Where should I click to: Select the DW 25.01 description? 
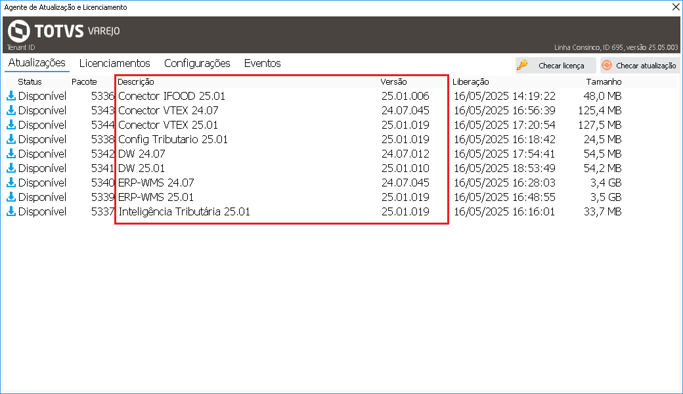click(x=142, y=167)
